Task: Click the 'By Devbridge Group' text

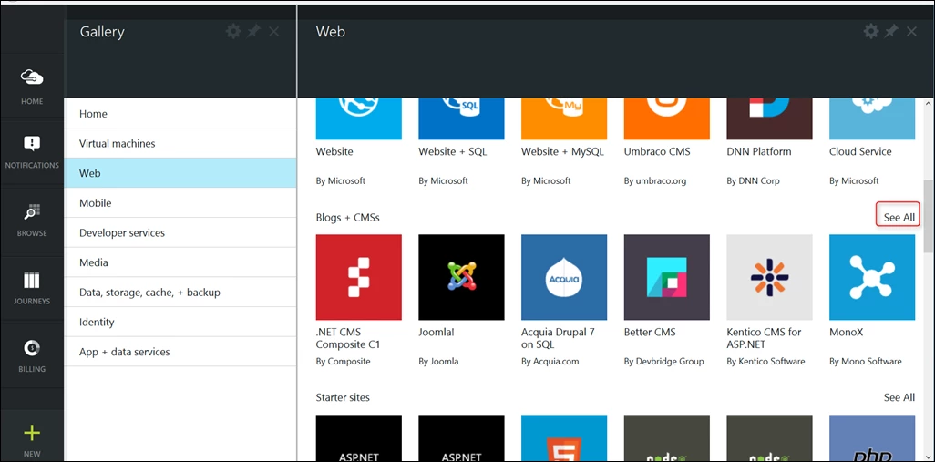Action: coord(663,361)
